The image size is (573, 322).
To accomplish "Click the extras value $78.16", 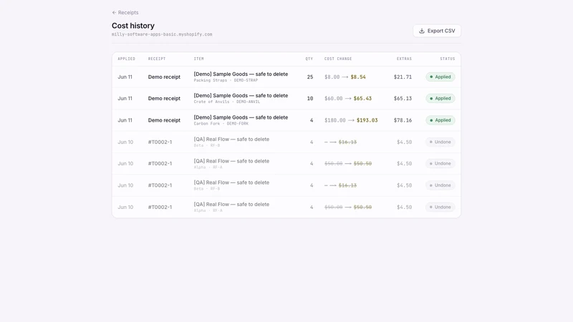I will coord(403,120).
